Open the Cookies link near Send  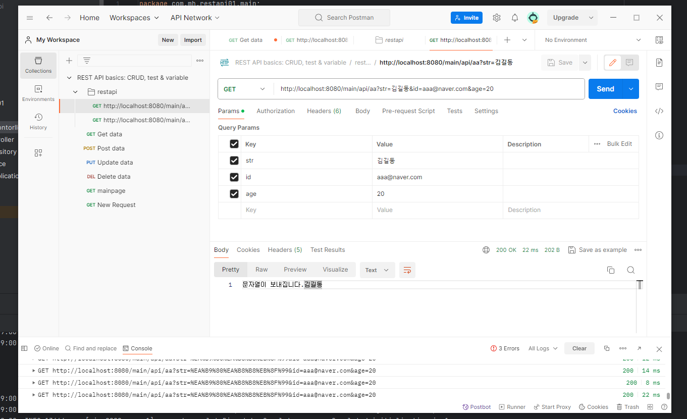coord(625,111)
